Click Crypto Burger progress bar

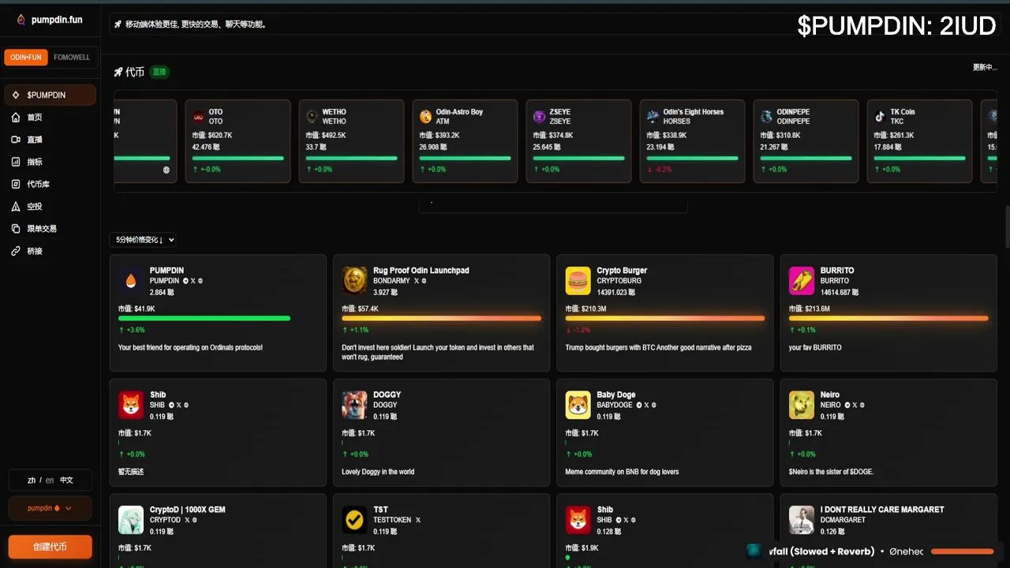pyautogui.click(x=665, y=319)
